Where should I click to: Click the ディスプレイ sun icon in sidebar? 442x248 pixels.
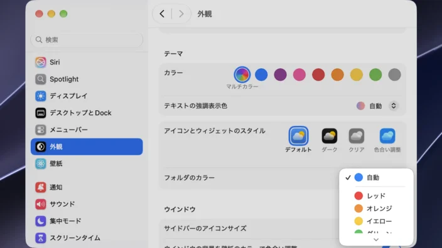point(41,96)
